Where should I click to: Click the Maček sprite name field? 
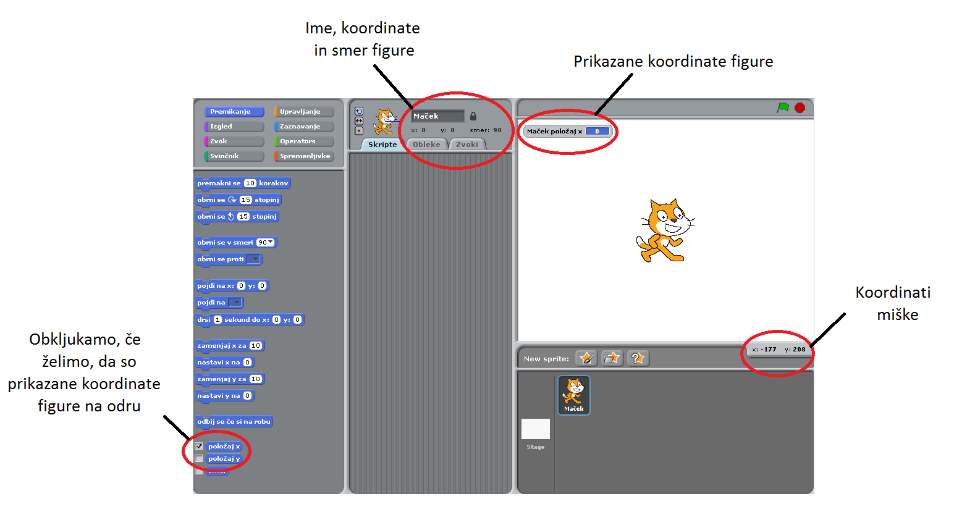[437, 116]
